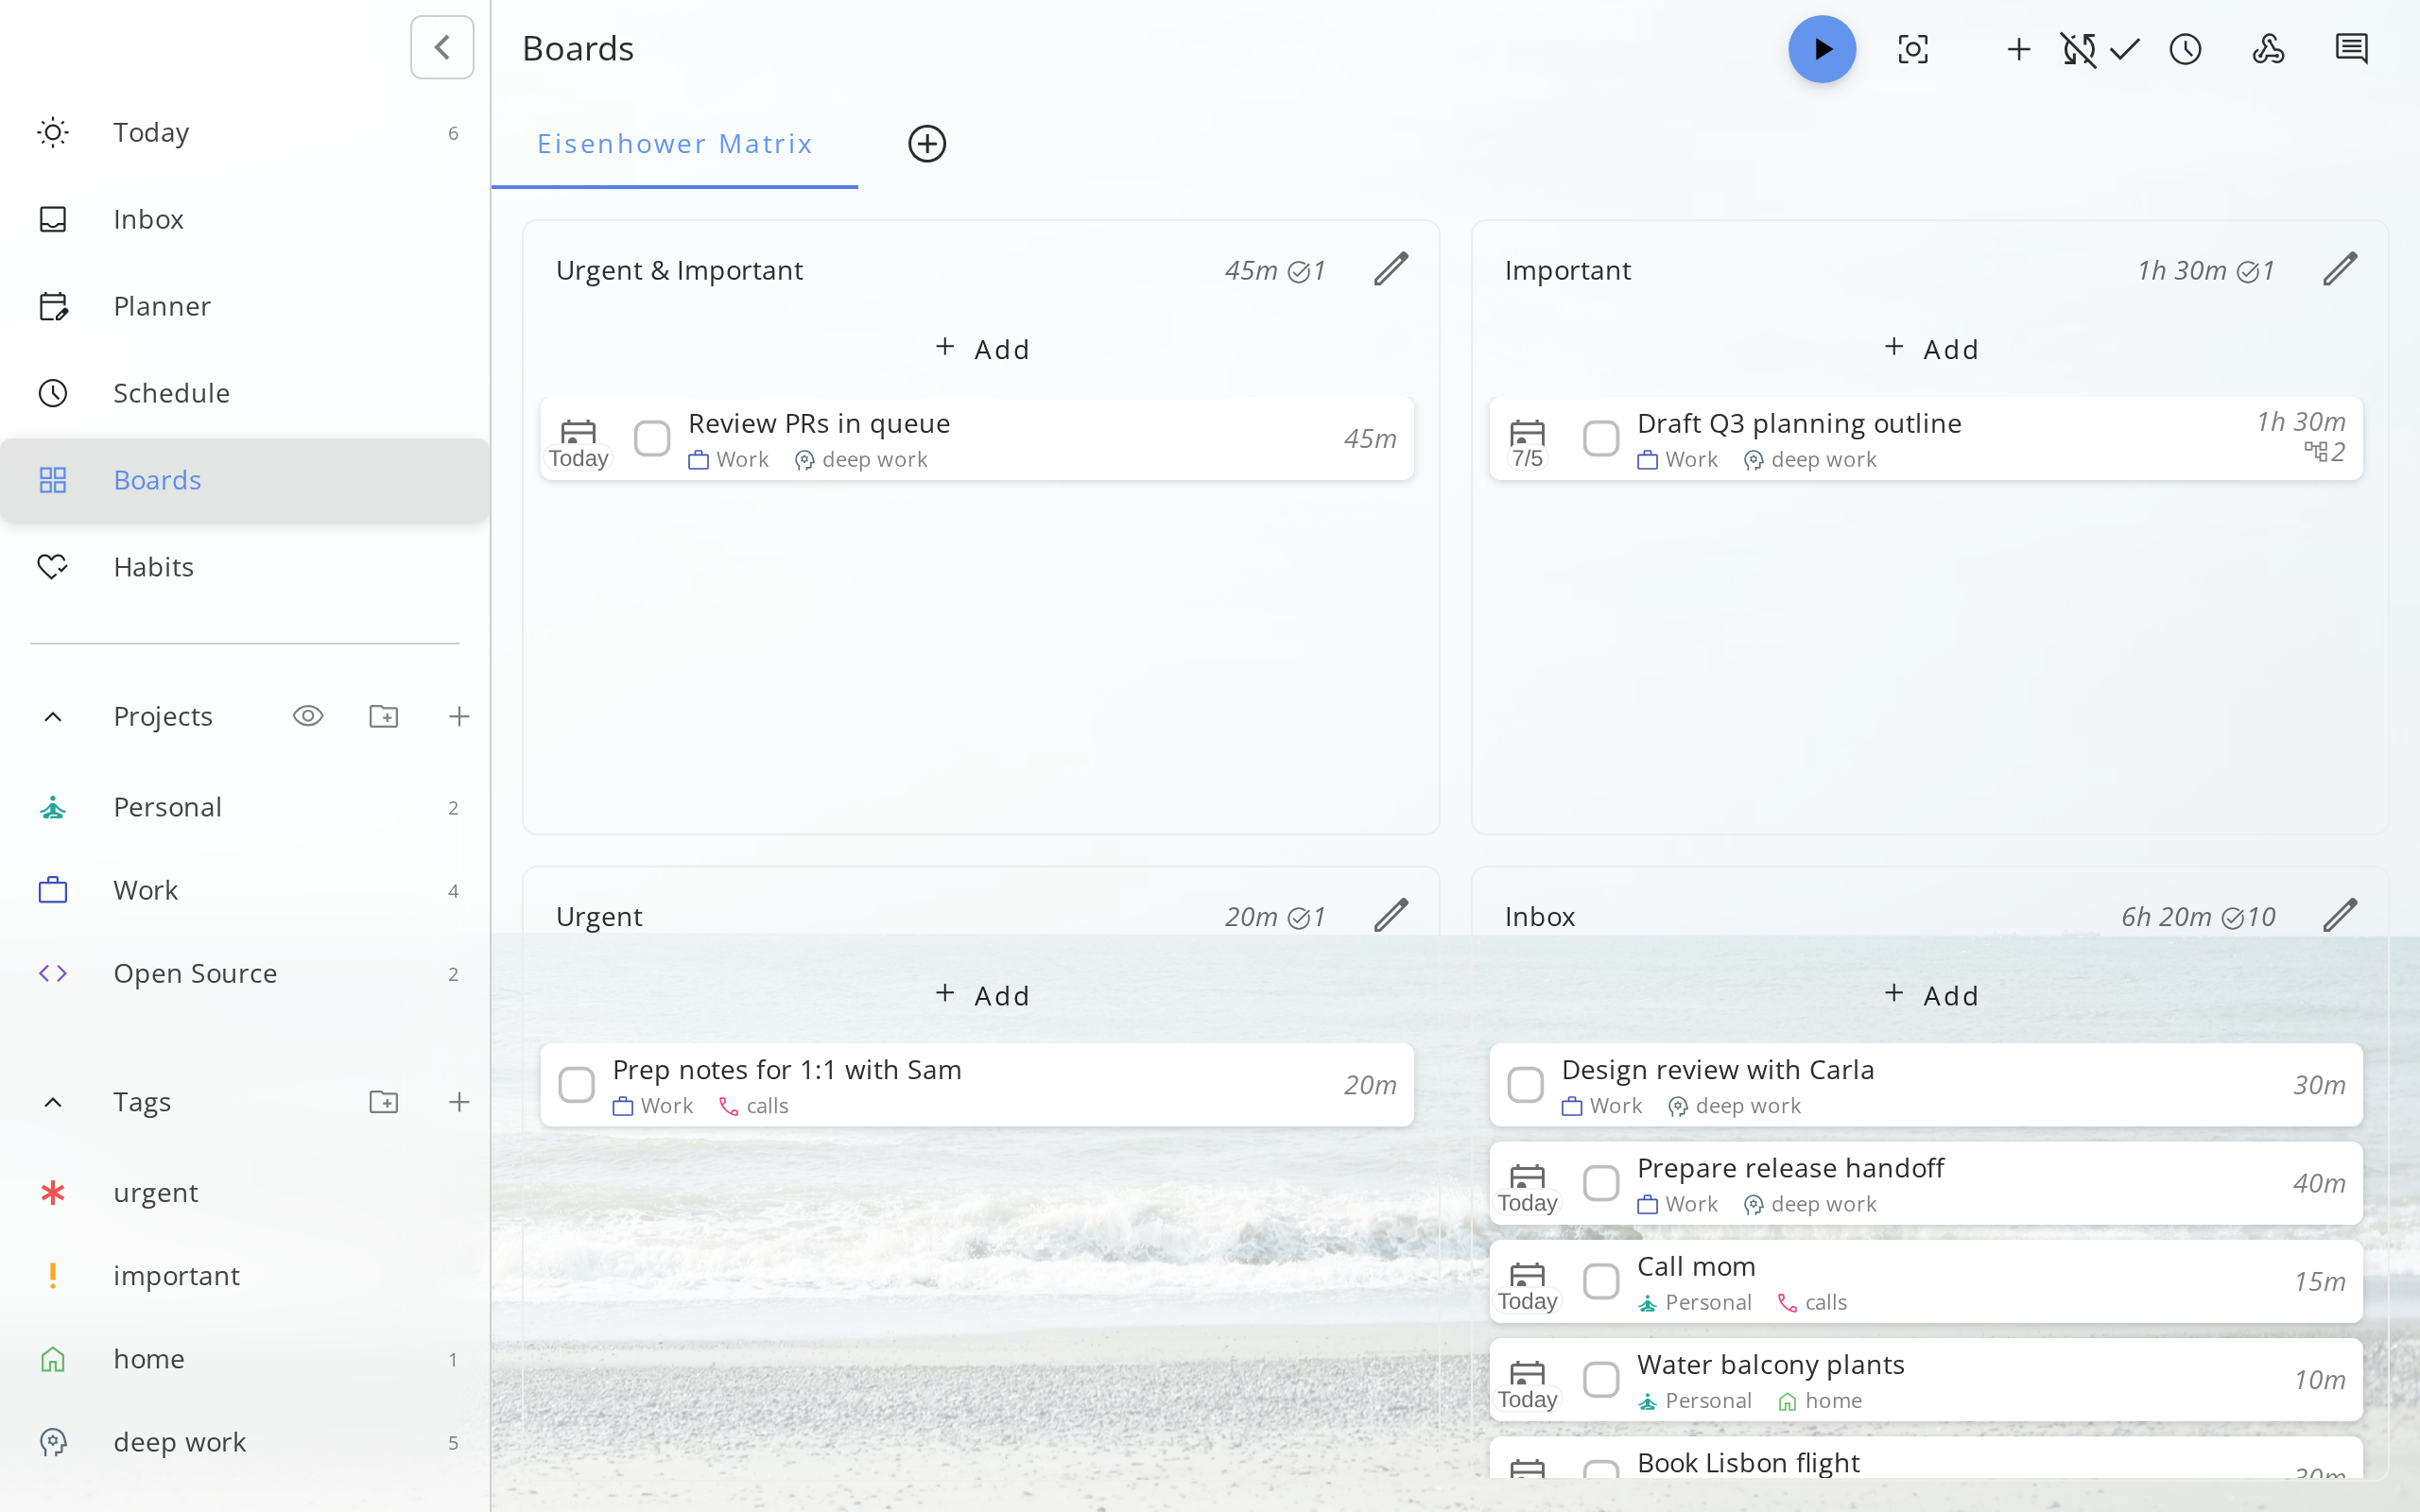Click the plus icon in top toolbar
This screenshot has width=2420, height=1512.
click(x=2018, y=49)
